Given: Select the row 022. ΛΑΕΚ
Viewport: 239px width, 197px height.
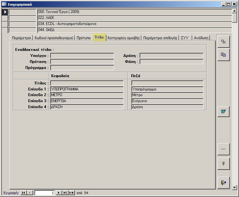Looking at the screenshot, I should tap(134, 18).
